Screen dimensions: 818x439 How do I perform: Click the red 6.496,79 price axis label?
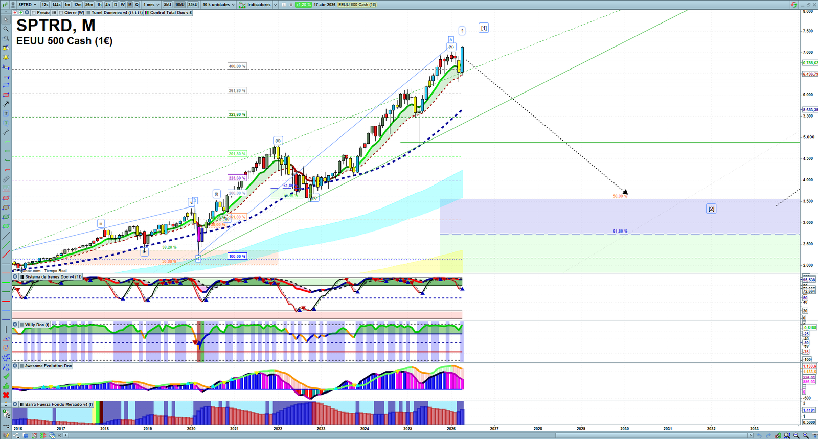click(x=810, y=74)
